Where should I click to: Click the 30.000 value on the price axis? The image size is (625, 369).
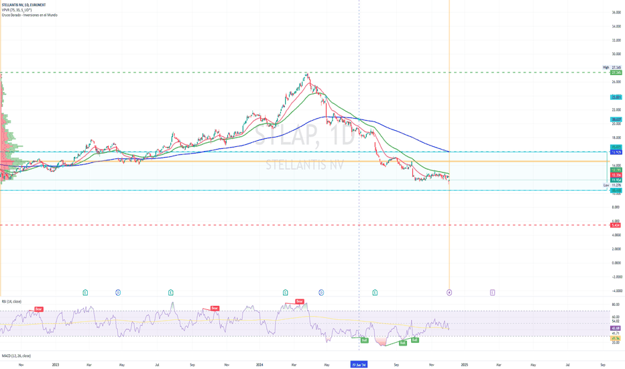[x=616, y=54]
